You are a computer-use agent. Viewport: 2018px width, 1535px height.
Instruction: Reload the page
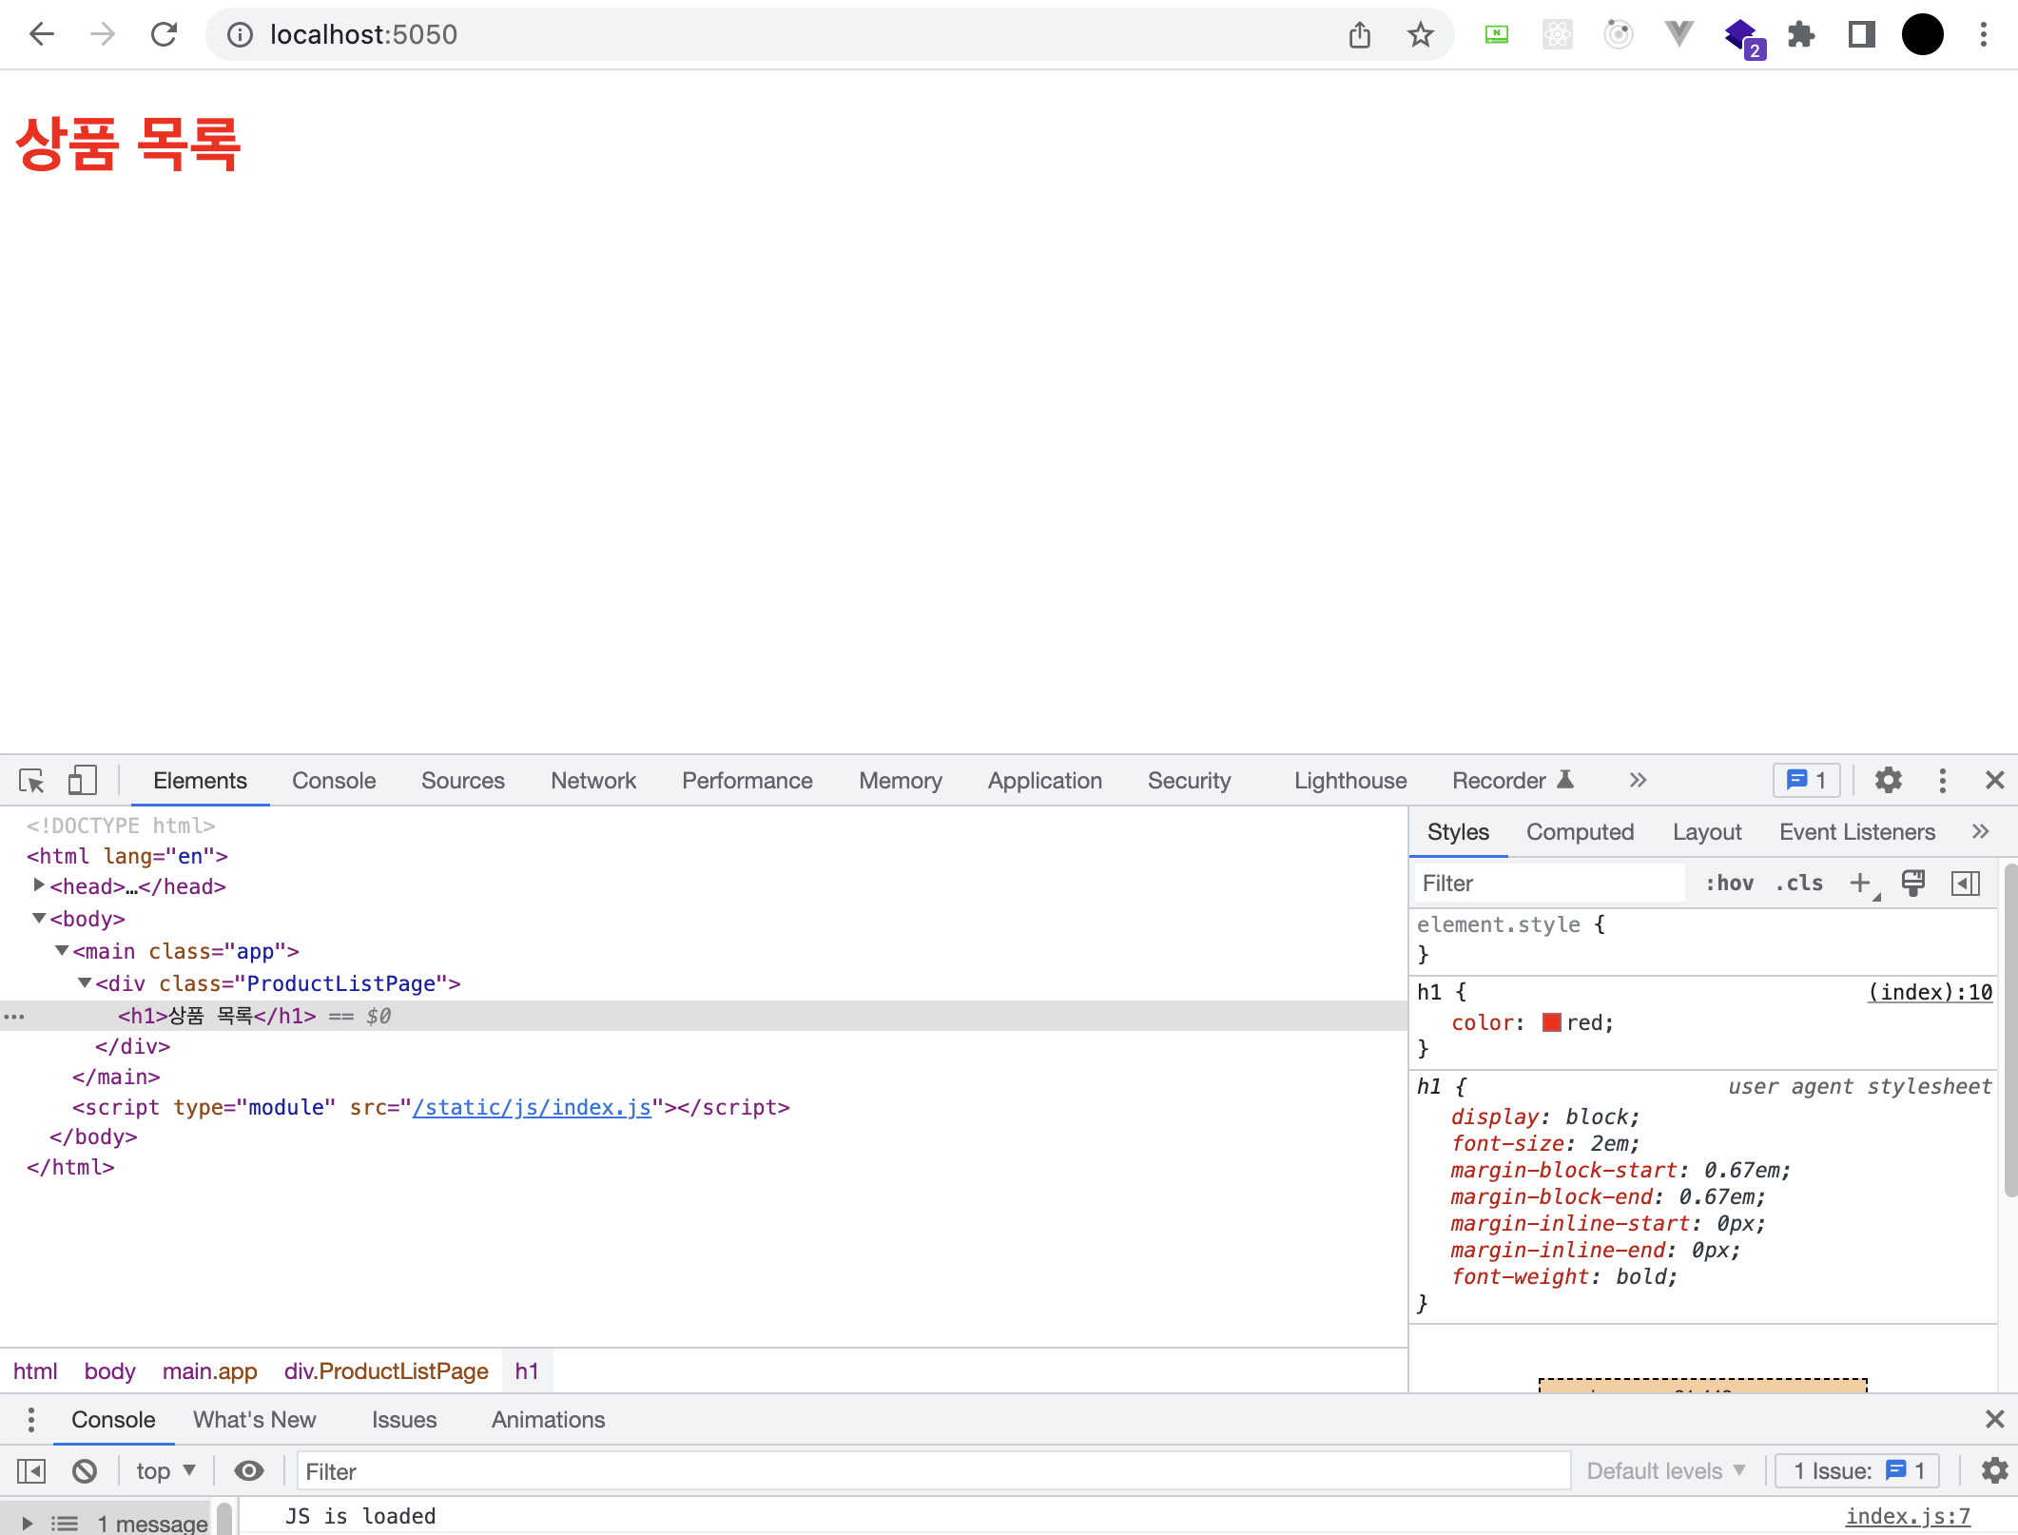pyautogui.click(x=164, y=35)
